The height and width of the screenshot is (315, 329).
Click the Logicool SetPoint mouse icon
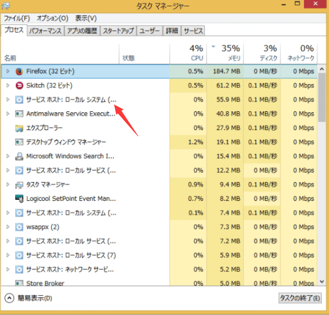click(19, 199)
